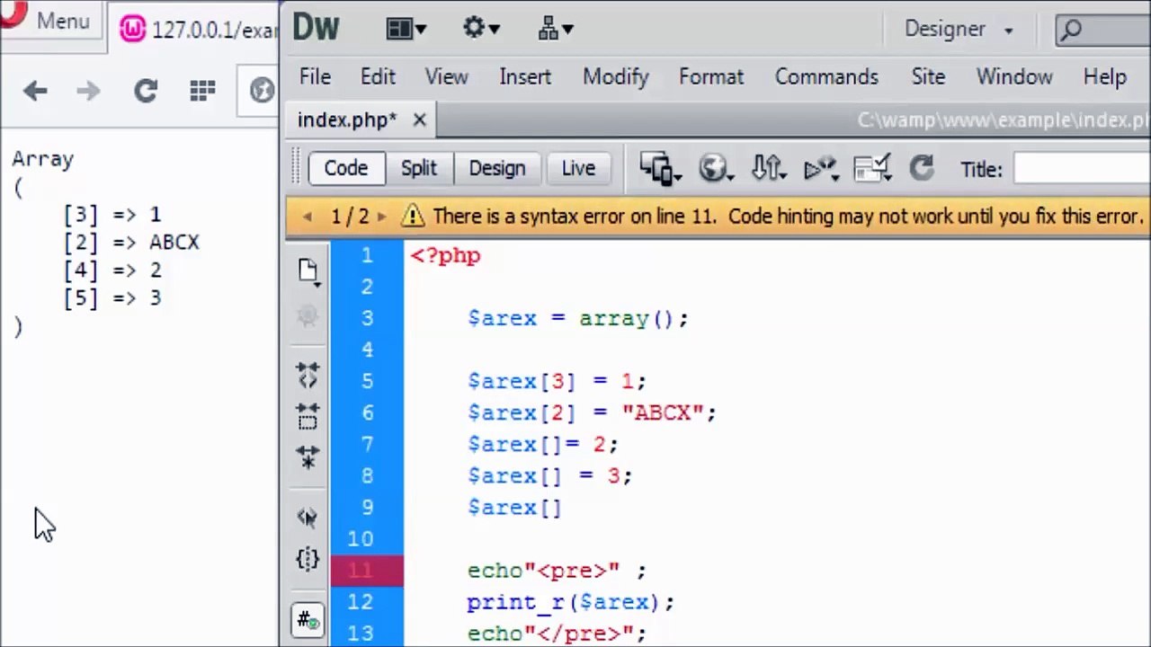Screen dimensions: 1151x647
Task: Toggle the Line Numbers icon
Action: pyautogui.click(x=308, y=620)
